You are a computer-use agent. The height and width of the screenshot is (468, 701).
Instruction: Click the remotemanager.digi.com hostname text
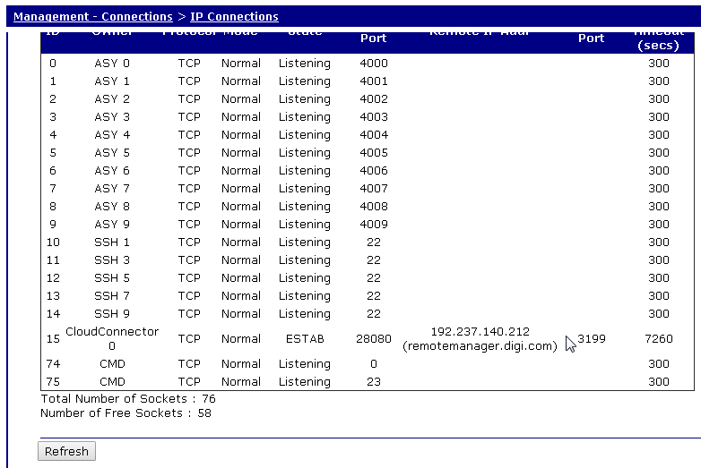pyautogui.click(x=480, y=346)
